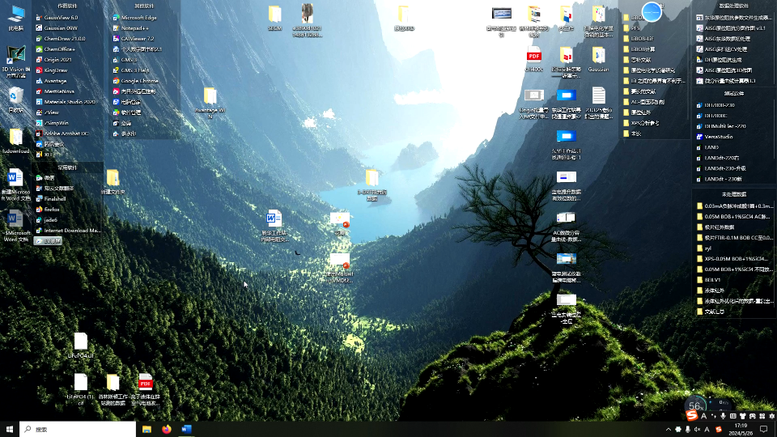Open Sogou toolbox grid icon
The image size is (777, 437).
tap(762, 416)
